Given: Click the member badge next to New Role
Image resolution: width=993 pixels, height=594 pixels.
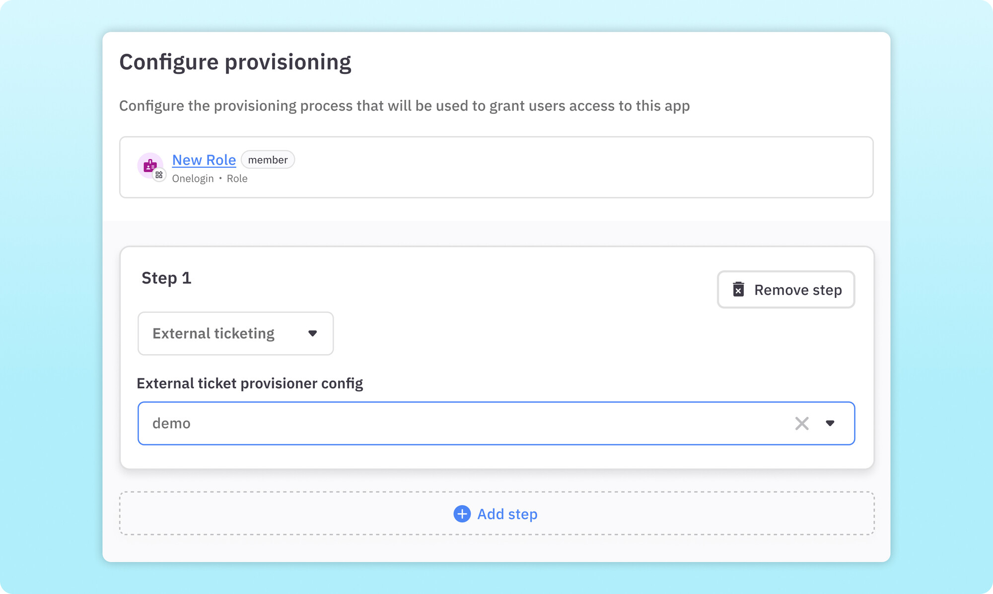Looking at the screenshot, I should tap(268, 159).
